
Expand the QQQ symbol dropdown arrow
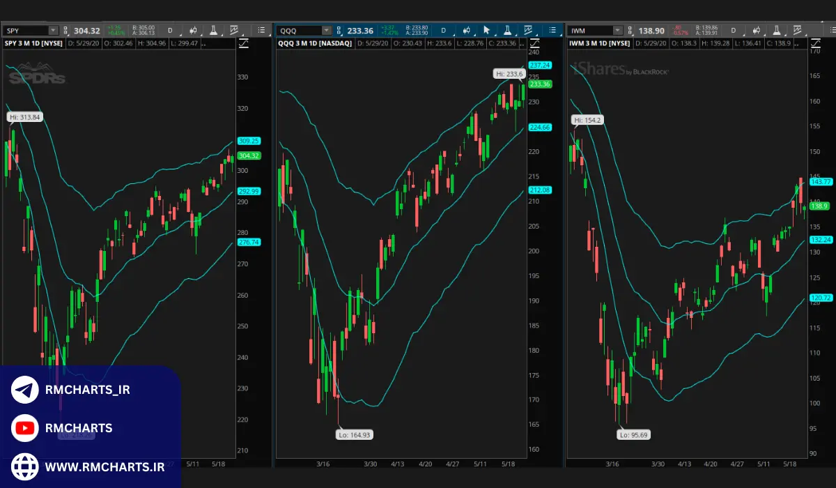(326, 31)
